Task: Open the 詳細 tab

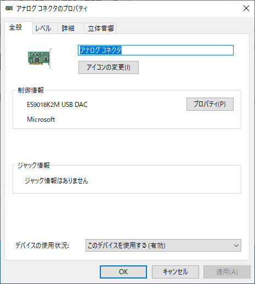Action: pos(68,29)
